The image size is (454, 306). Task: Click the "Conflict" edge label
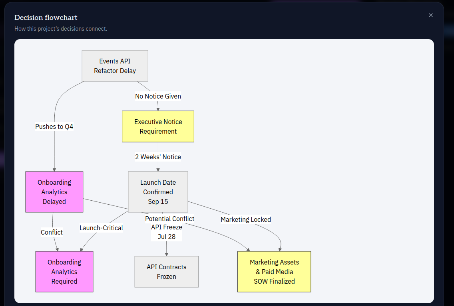(52, 232)
